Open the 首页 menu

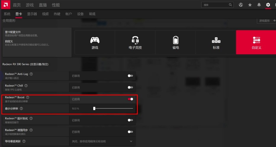tap(17, 5)
